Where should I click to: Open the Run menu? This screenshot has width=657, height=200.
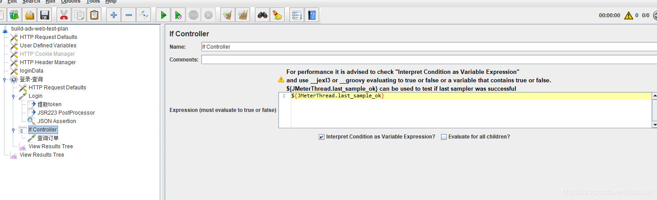pos(50,1)
